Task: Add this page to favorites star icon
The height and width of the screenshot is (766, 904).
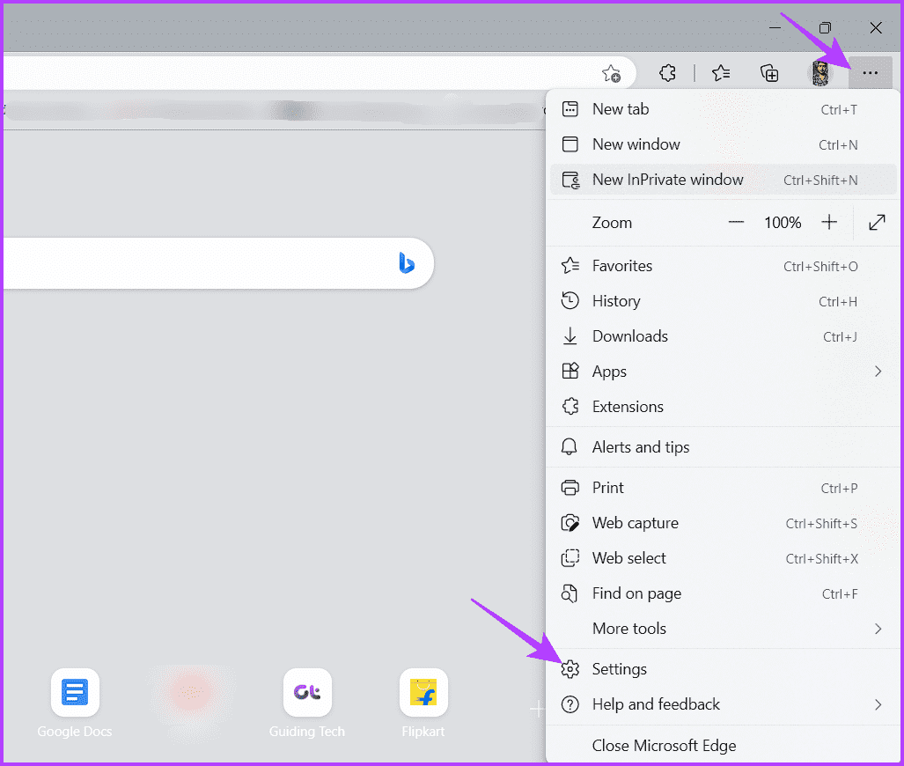Action: point(611,73)
